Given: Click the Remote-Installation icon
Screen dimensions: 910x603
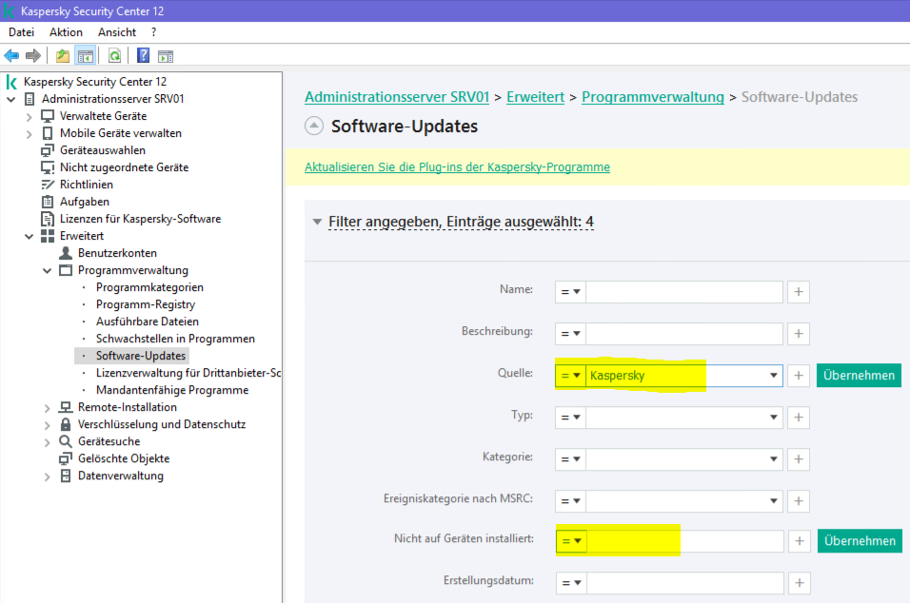Looking at the screenshot, I should coord(66,407).
